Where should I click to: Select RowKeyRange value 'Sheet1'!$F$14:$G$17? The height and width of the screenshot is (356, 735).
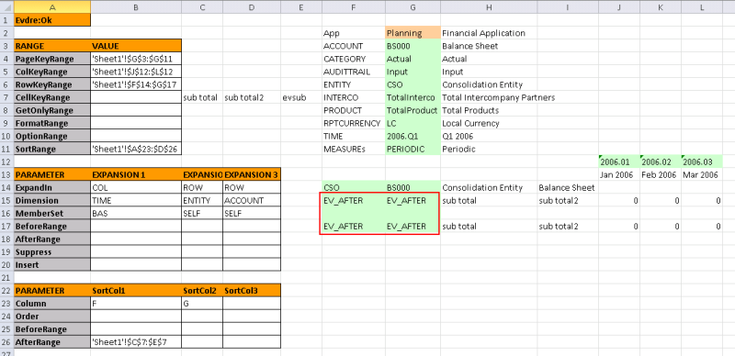pos(136,84)
